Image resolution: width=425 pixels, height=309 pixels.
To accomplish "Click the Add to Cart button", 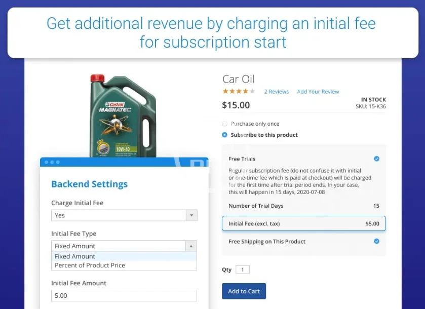I will pos(244,291).
